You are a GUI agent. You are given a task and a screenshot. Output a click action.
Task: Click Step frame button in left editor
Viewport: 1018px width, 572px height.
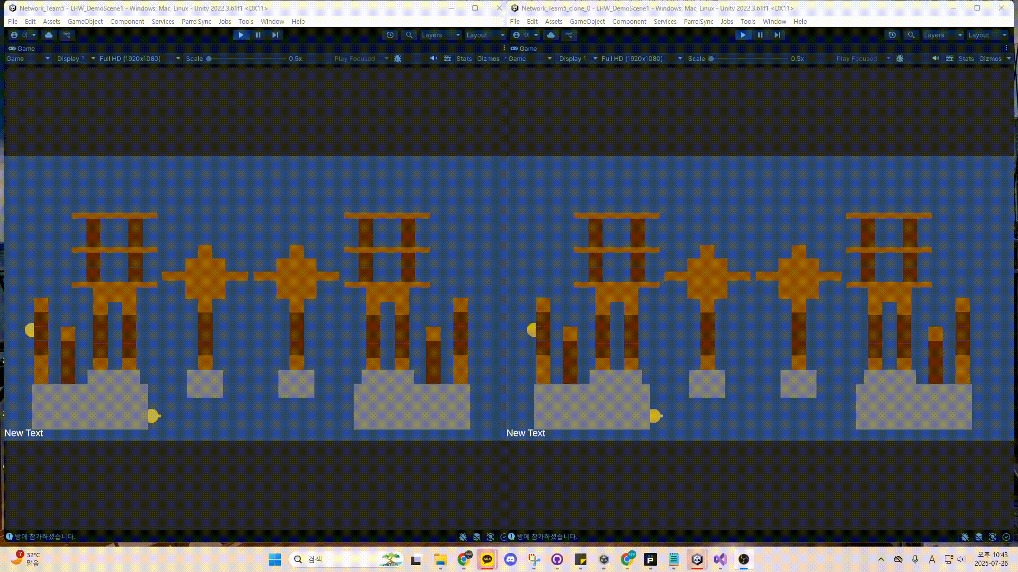tap(275, 35)
